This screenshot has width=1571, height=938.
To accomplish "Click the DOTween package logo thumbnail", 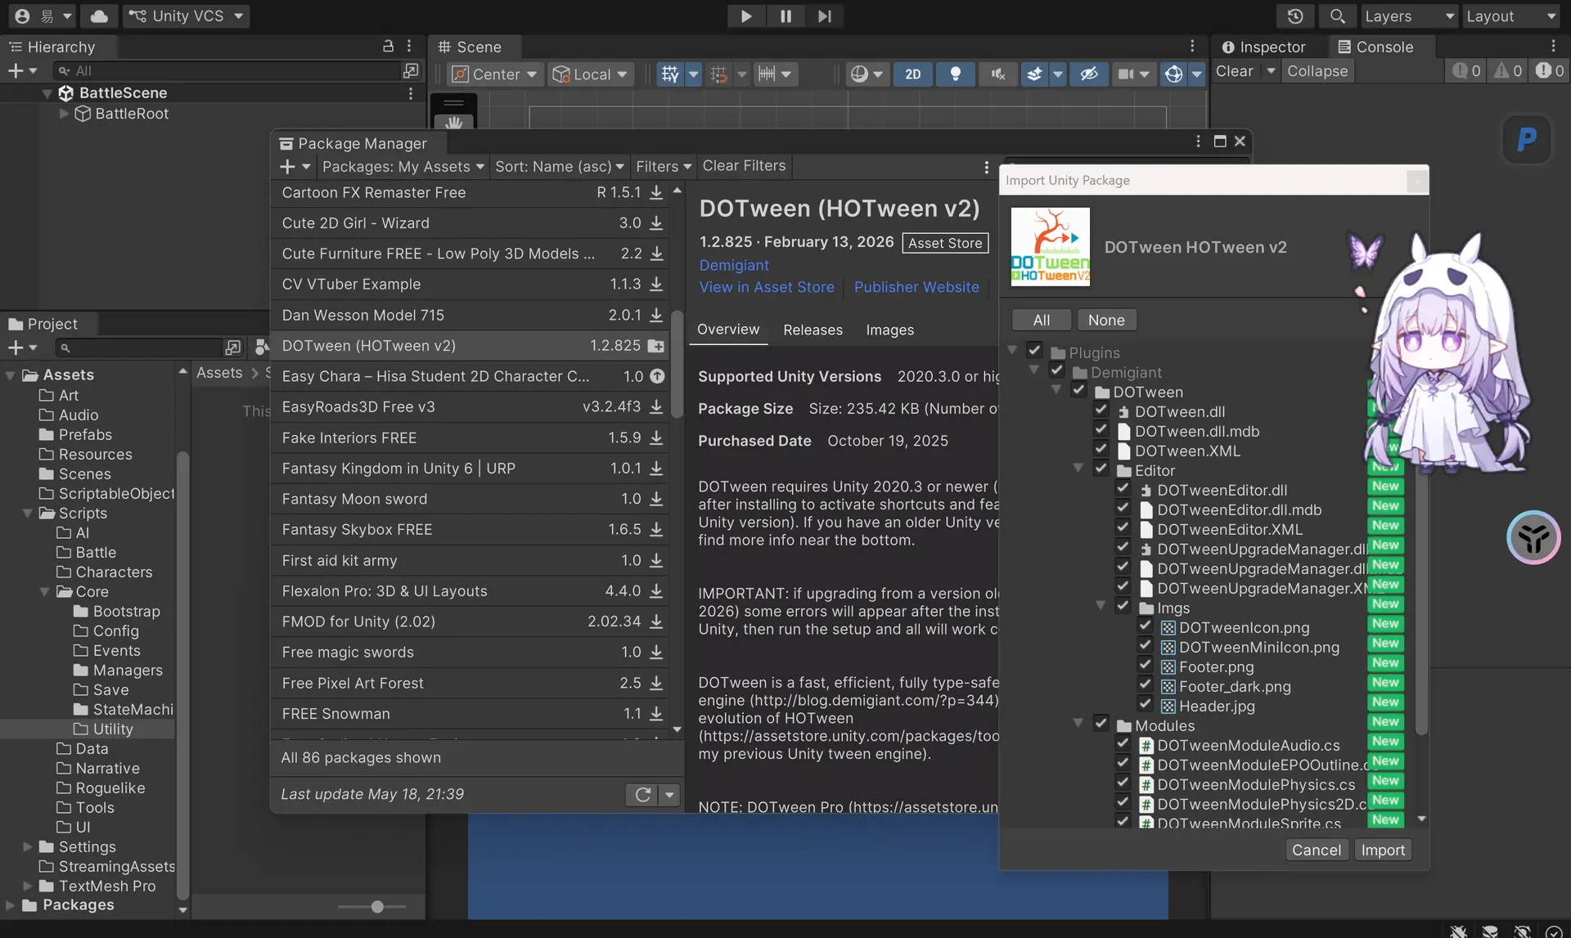I will coord(1051,247).
